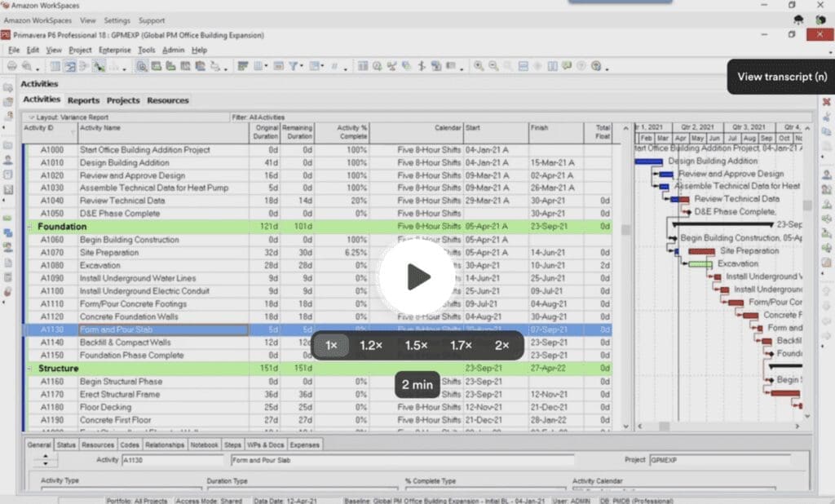Click the Gantt chart scroll right arrow
Screen dimensions: 835x504
click(x=797, y=427)
